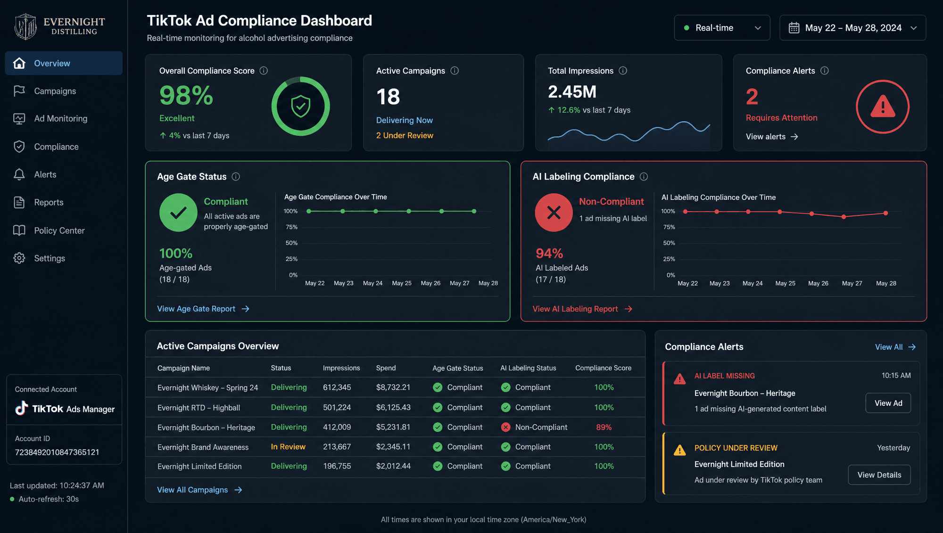Open View Age Gate Report link
The height and width of the screenshot is (533, 943).
[203, 309]
